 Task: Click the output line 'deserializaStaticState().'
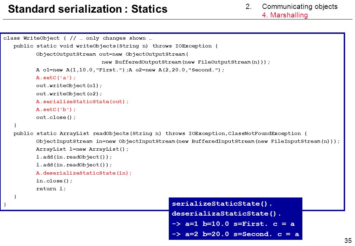point(227,214)
